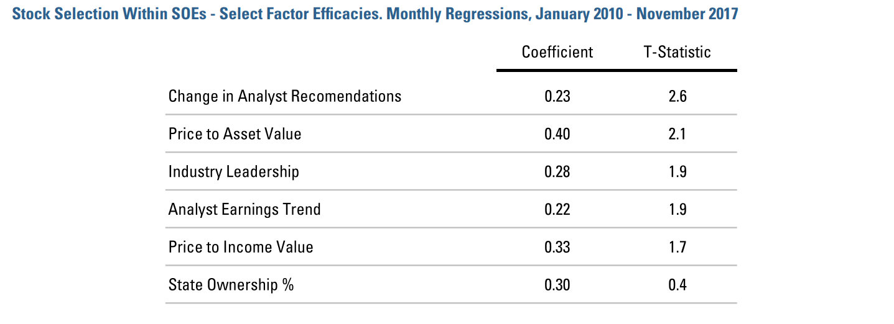The height and width of the screenshot is (324, 894).
Task: Click the State Ownership % row label
Action: [231, 285]
